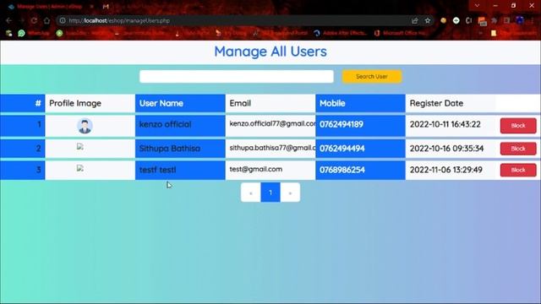This screenshot has width=541, height=304.
Task: Select email kenzo.official77@gmail.com
Action: (272, 123)
